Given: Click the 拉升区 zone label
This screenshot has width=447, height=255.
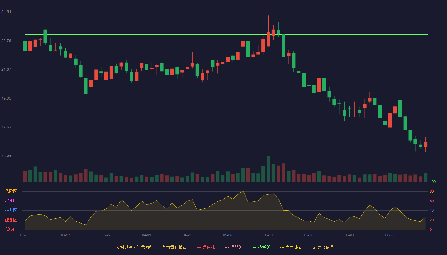Looking at the screenshot, I should click(11, 210).
